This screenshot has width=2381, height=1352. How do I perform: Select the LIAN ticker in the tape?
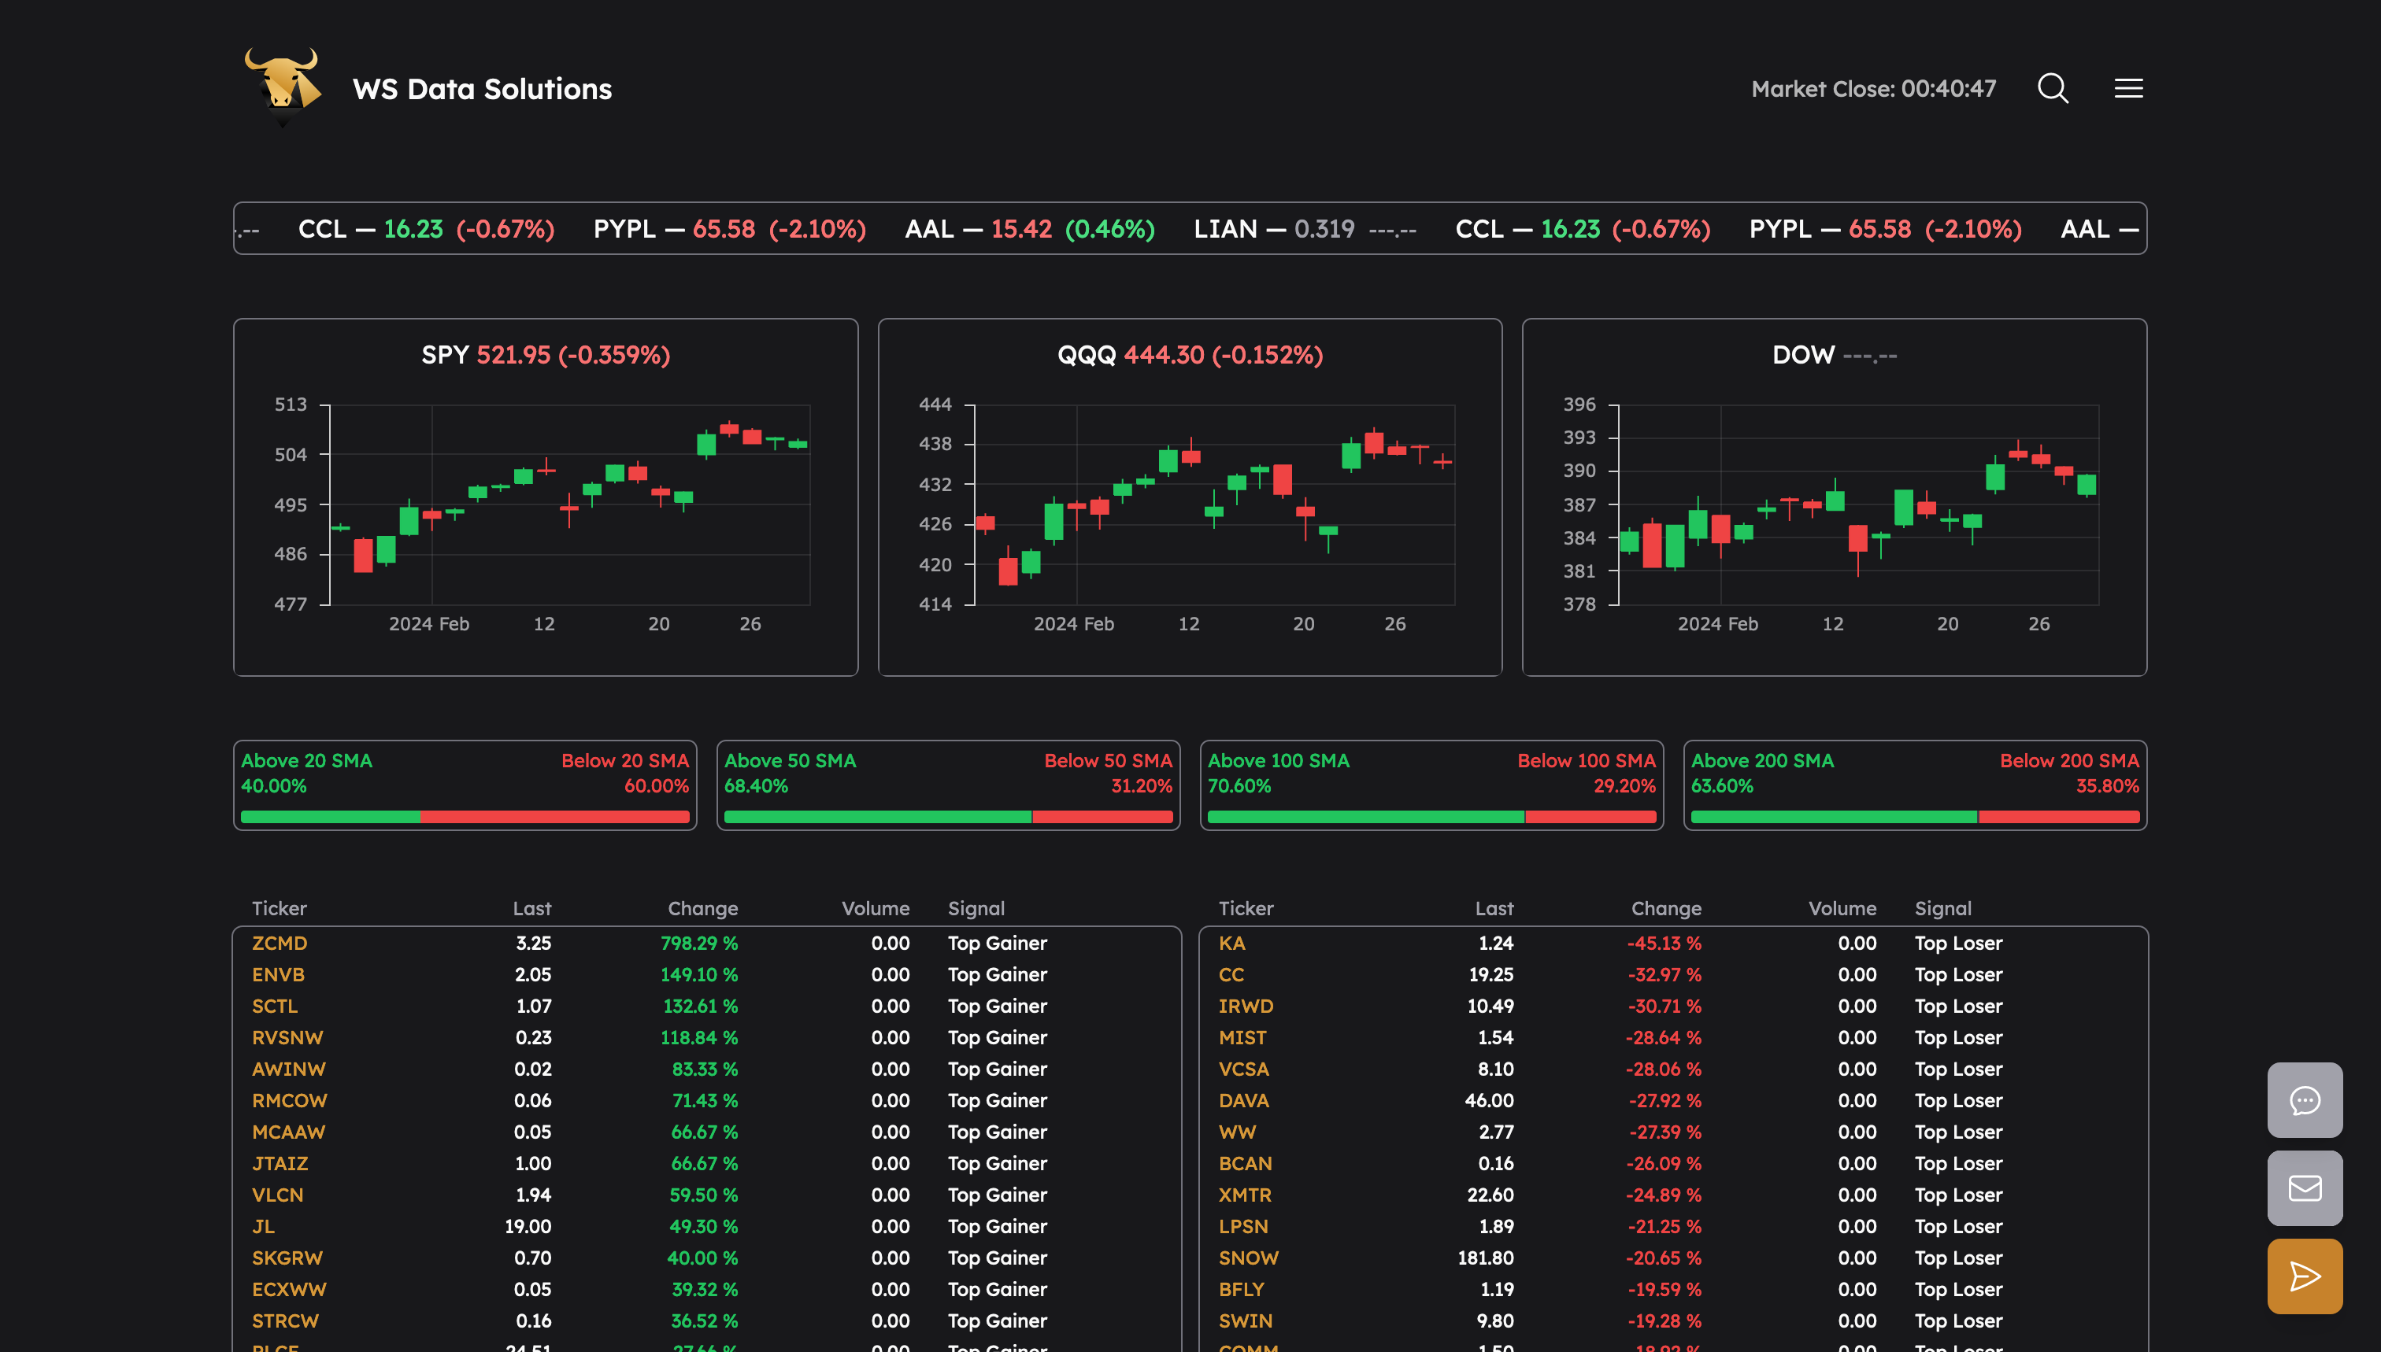pos(1305,228)
